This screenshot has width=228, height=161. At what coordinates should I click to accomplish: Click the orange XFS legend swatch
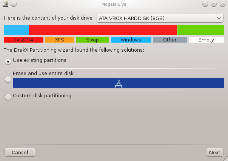[x=60, y=40]
